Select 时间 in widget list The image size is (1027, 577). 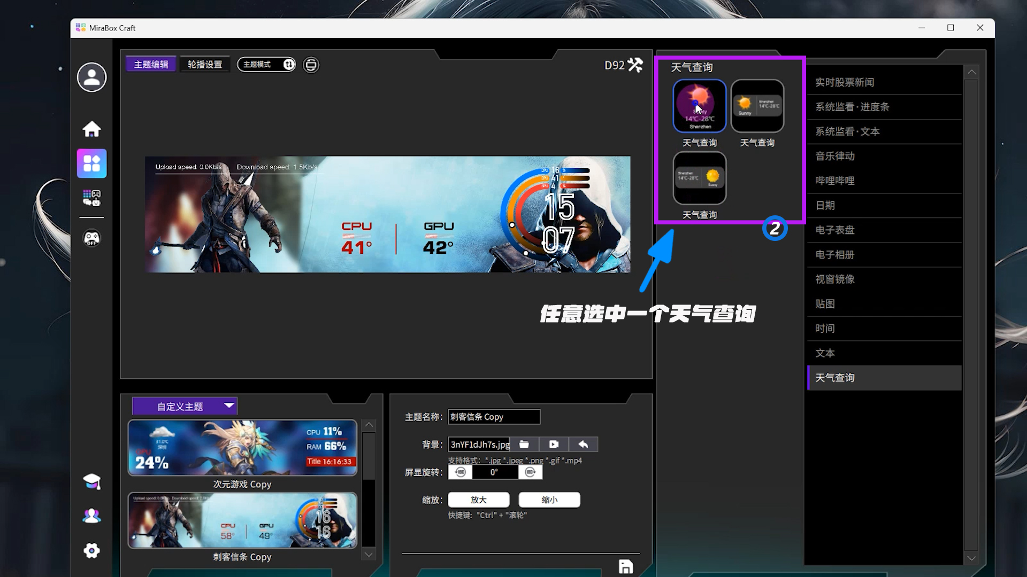(884, 328)
